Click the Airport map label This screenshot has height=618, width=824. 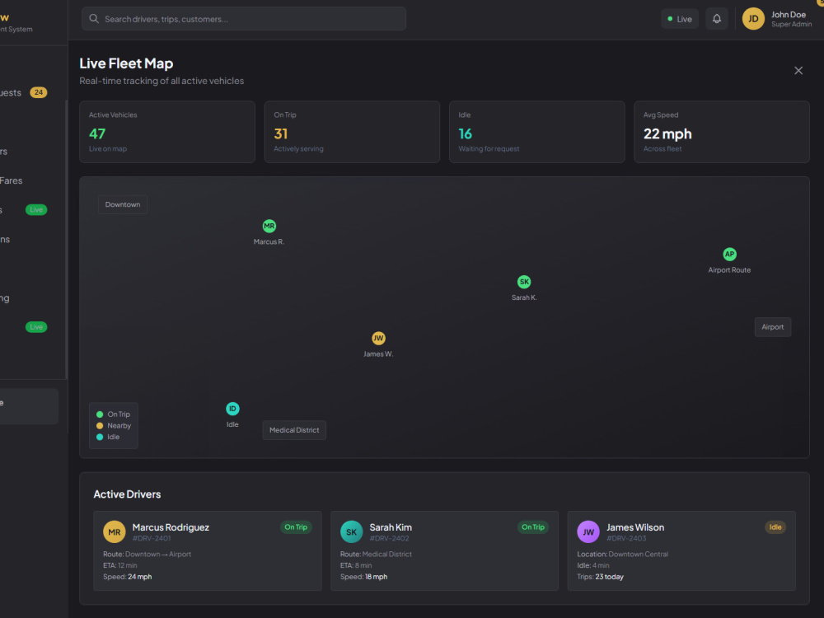coord(773,327)
